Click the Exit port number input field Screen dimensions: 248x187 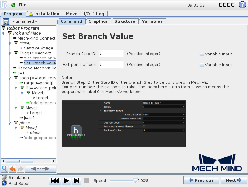click(111, 64)
